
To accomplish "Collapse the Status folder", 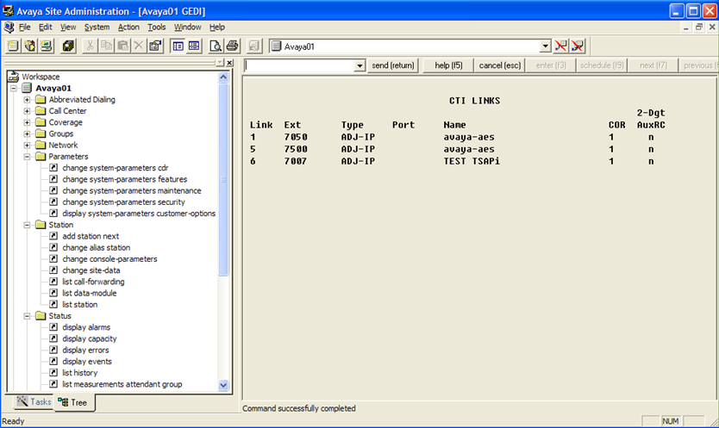I will pyautogui.click(x=27, y=316).
